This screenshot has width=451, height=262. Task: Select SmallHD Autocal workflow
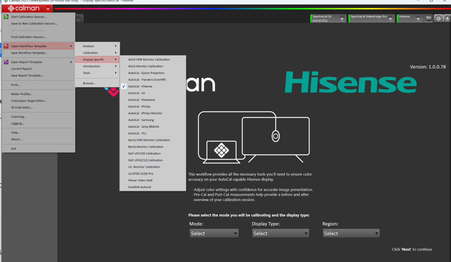pos(153,187)
